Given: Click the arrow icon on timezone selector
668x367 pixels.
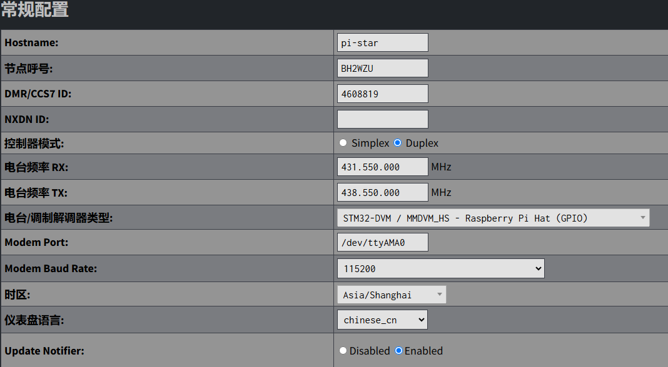Looking at the screenshot, I should click(439, 295).
